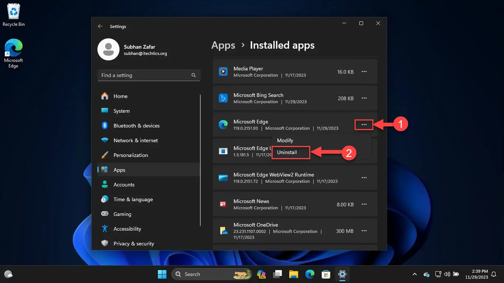Click the sidebar vertical scrollbar
This screenshot has width=504, height=283.
(x=200, y=160)
